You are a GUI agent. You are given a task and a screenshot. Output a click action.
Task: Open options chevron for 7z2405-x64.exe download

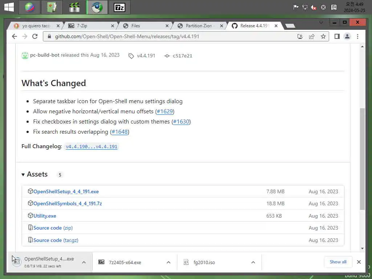tap(169, 262)
